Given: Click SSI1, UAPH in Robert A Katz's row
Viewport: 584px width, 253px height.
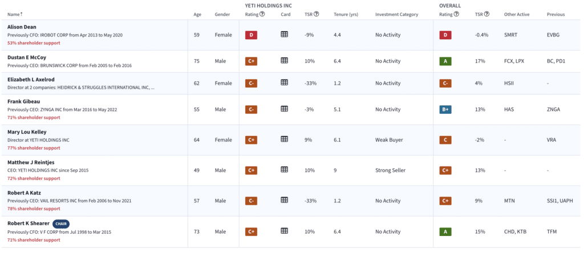Looking at the screenshot, I should [559, 201].
